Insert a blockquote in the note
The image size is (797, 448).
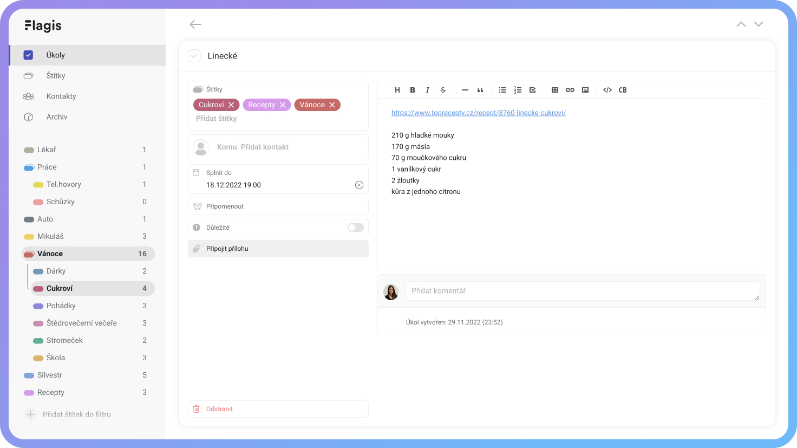480,90
